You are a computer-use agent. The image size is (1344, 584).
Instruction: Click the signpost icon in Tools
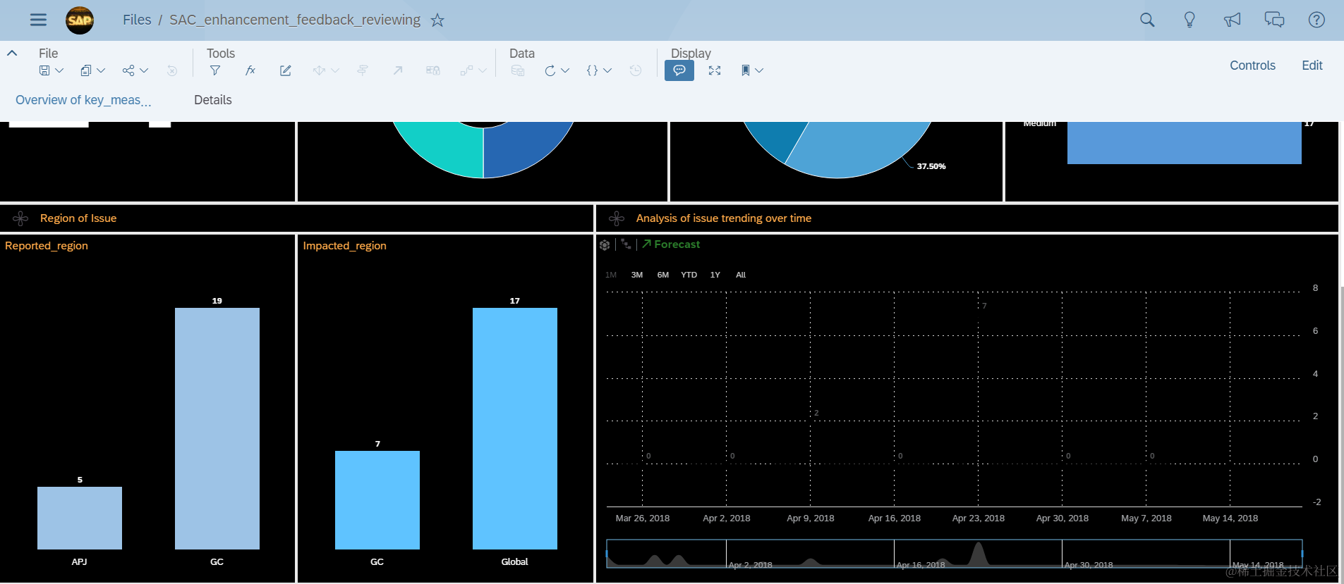pyautogui.click(x=363, y=70)
